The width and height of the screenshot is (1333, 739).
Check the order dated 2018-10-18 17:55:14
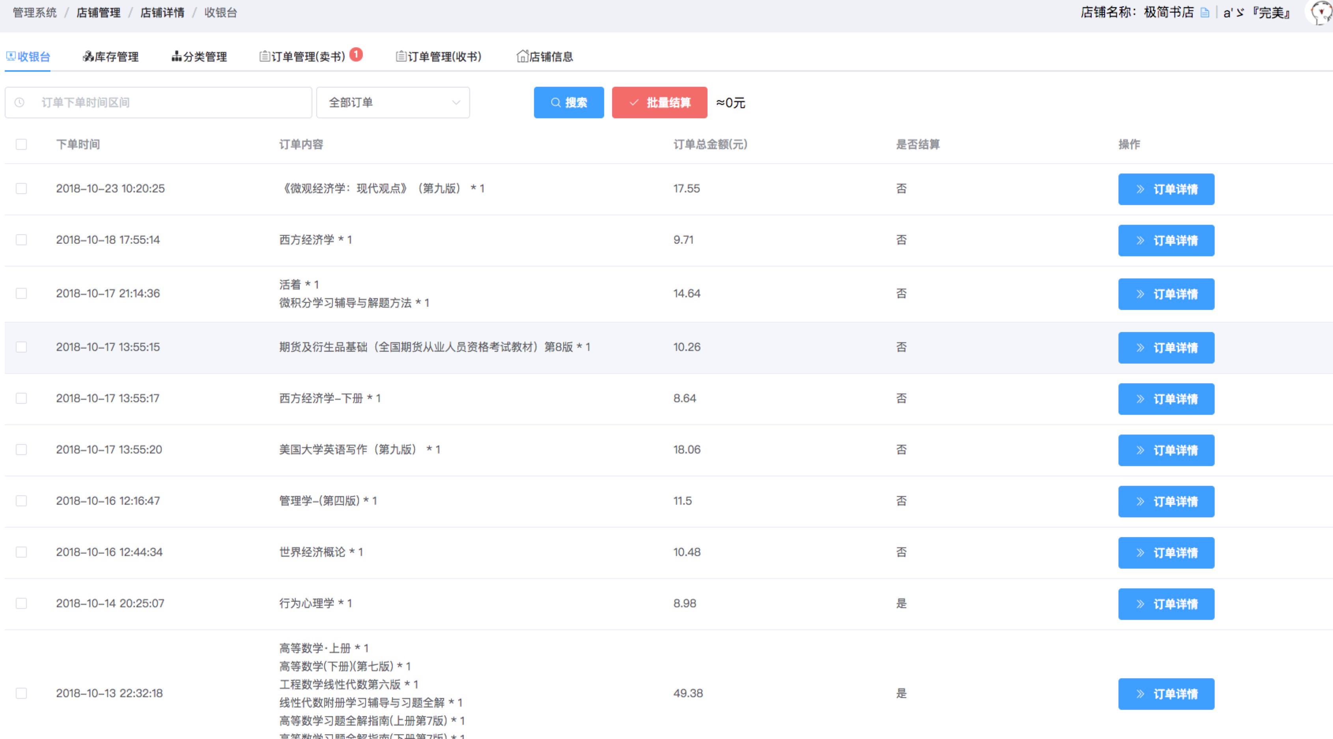click(x=21, y=240)
